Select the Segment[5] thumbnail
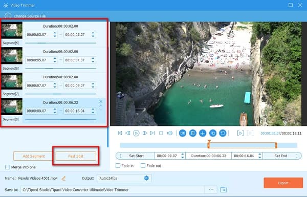Image resolution: width=307 pixels, height=197 pixels. [12, 30]
